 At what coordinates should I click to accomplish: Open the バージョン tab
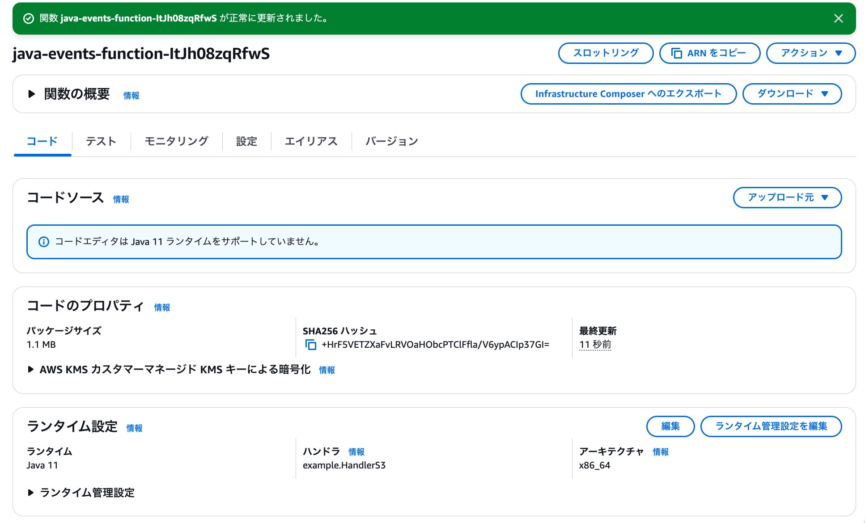pyautogui.click(x=392, y=142)
